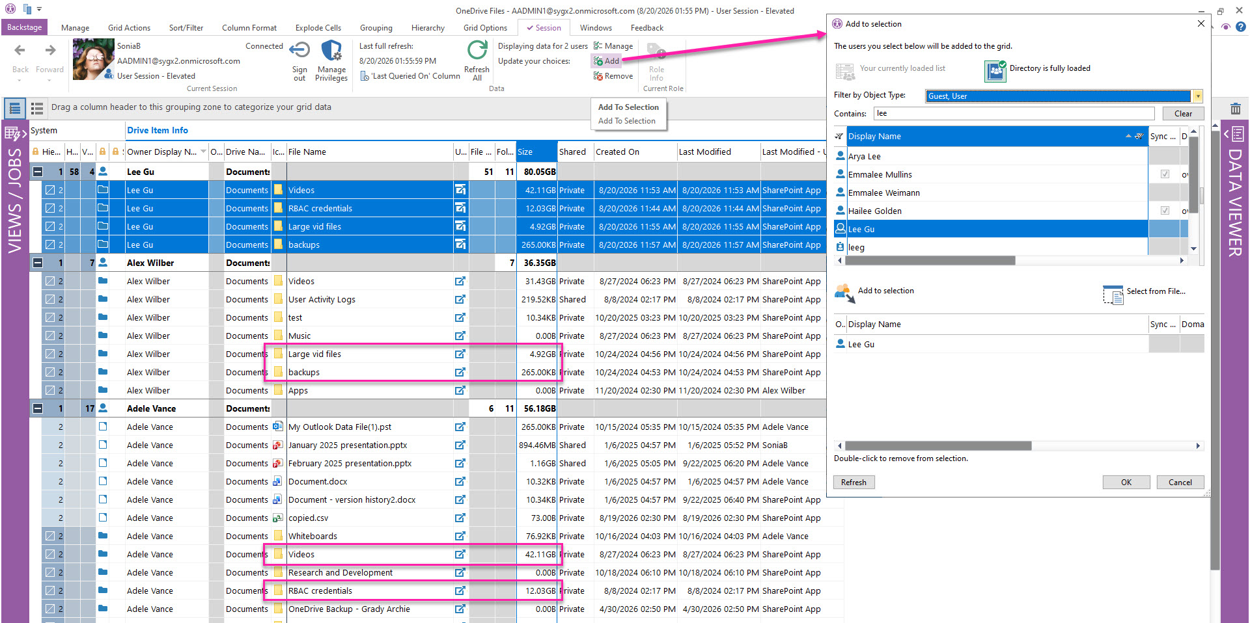Switch to the grid view icon
Screen dimensions: 1250x623
[x=14, y=108]
